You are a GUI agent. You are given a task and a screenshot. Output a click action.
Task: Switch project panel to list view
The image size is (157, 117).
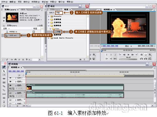tap(3, 59)
